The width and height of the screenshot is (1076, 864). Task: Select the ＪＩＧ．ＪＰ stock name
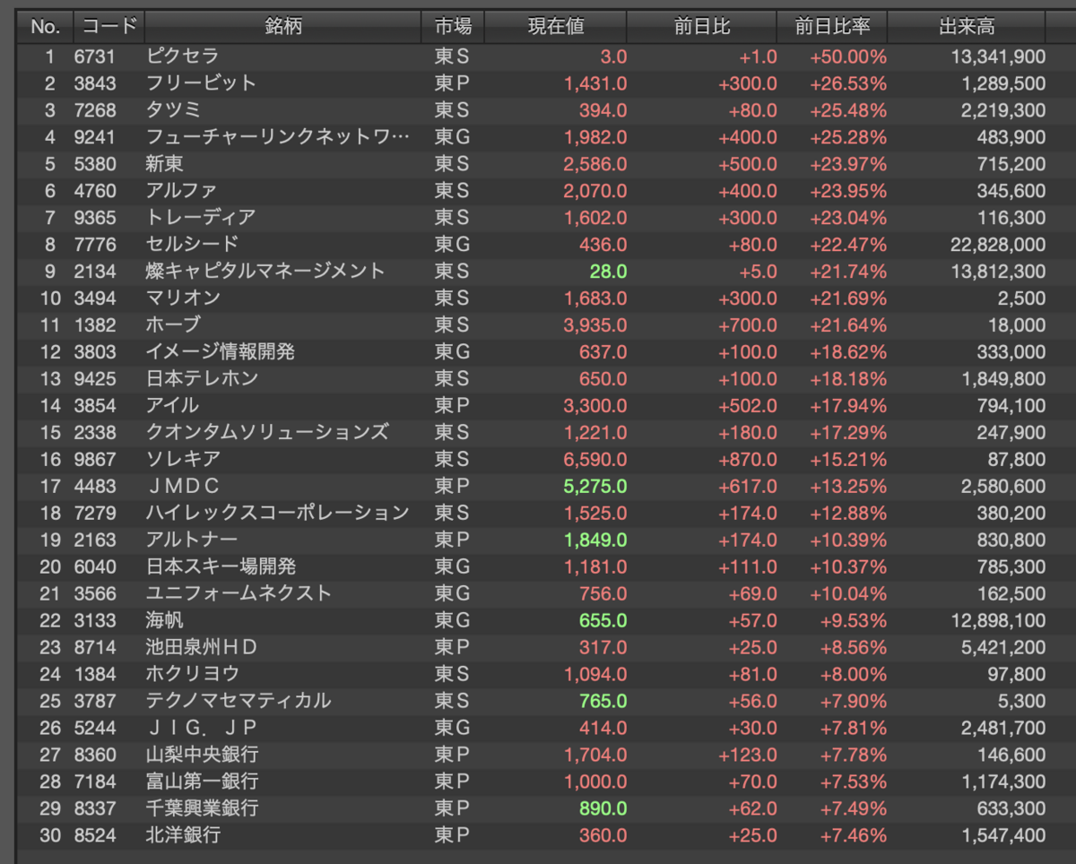tap(202, 727)
